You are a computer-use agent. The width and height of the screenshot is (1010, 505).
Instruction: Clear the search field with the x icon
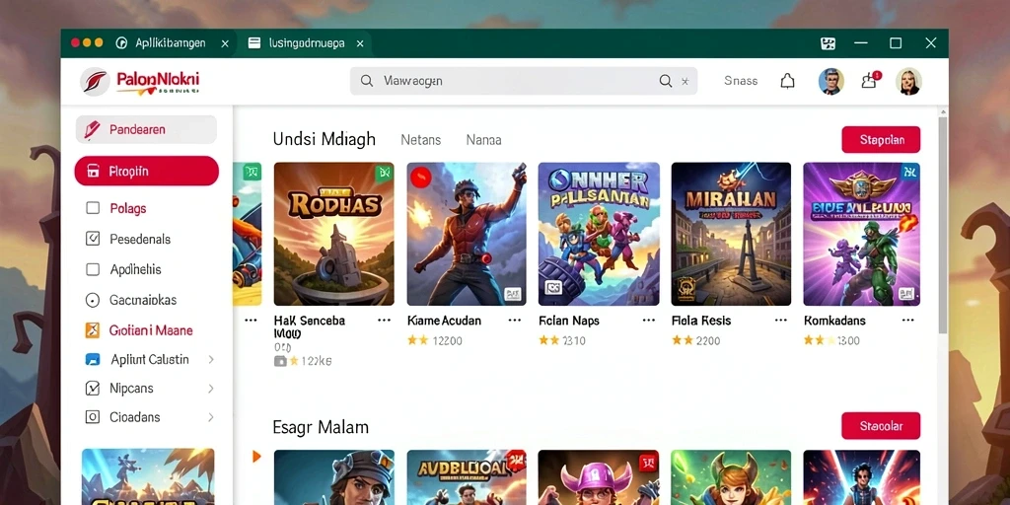[x=685, y=81]
